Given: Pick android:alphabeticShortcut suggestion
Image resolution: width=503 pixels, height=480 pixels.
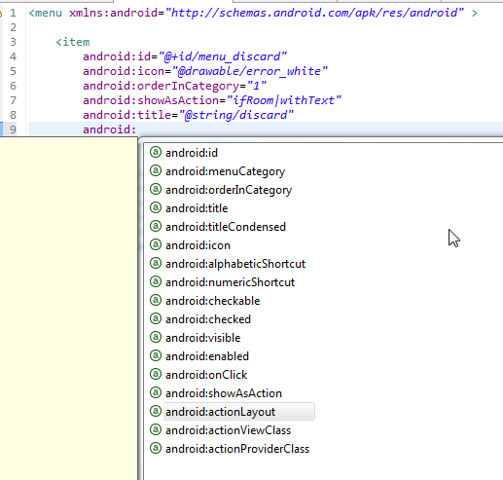Looking at the screenshot, I should [235, 264].
